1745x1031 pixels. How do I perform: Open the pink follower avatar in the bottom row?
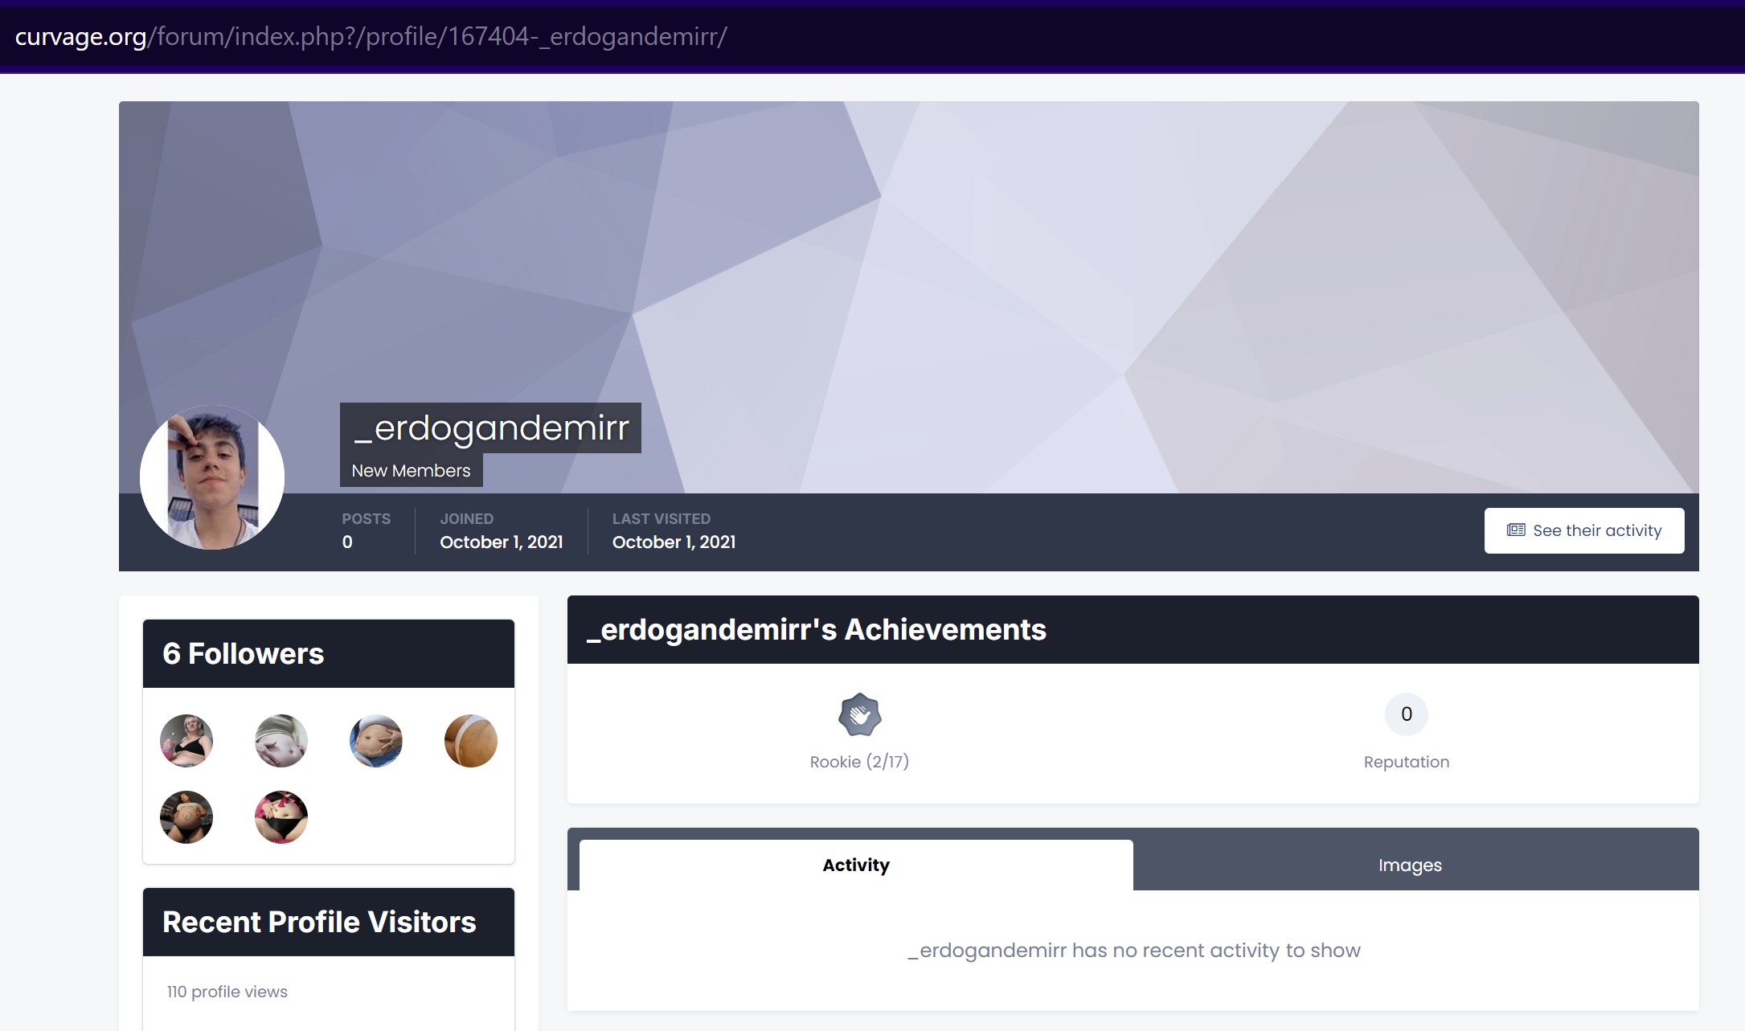[x=281, y=817]
